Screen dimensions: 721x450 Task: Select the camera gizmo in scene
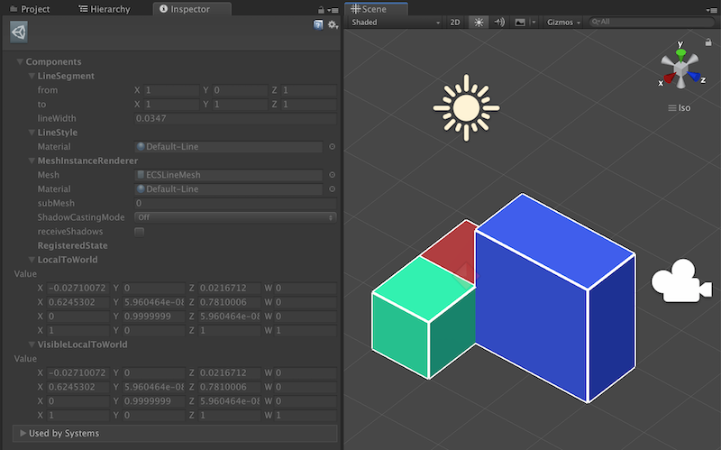(681, 281)
